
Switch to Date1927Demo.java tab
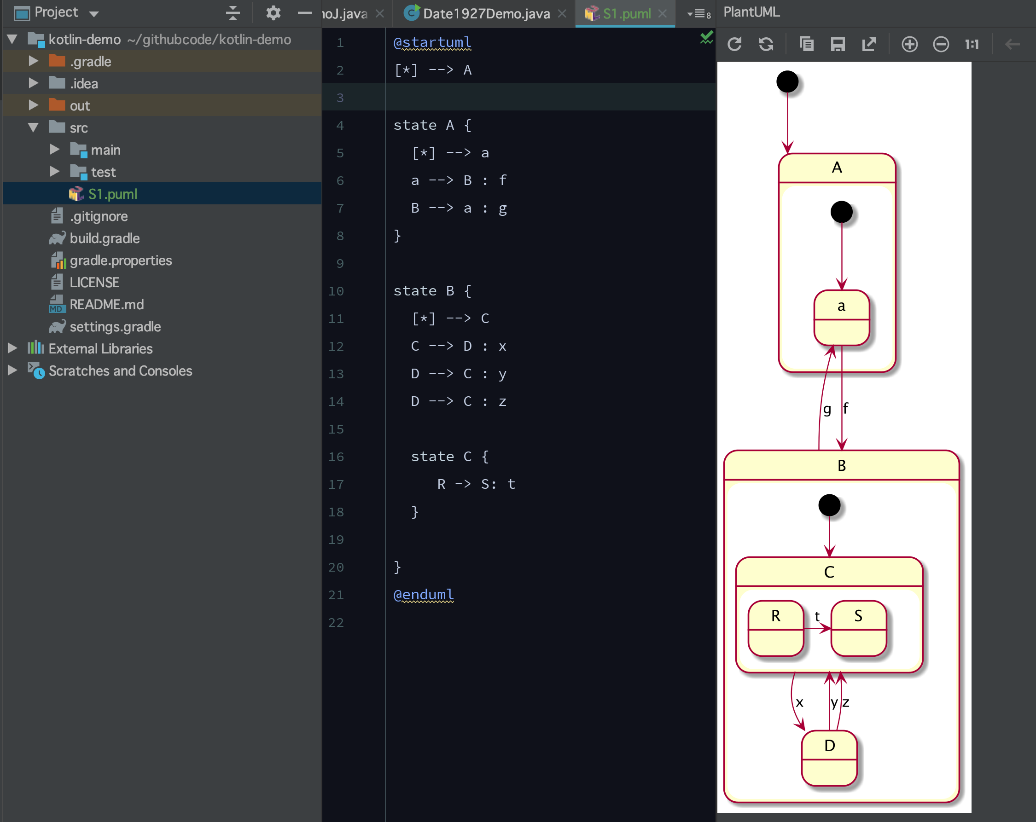click(x=485, y=13)
